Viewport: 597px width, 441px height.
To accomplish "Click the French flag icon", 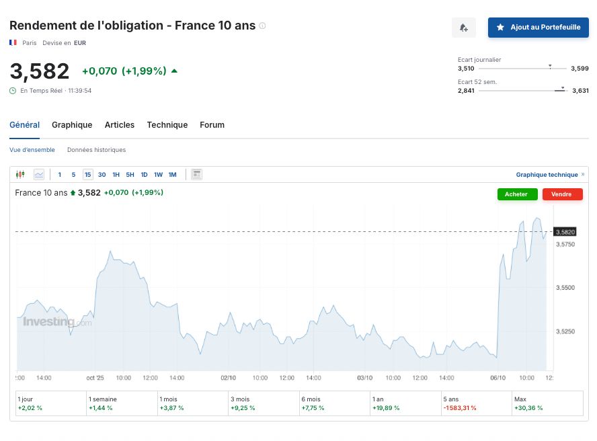I will tap(13, 42).
